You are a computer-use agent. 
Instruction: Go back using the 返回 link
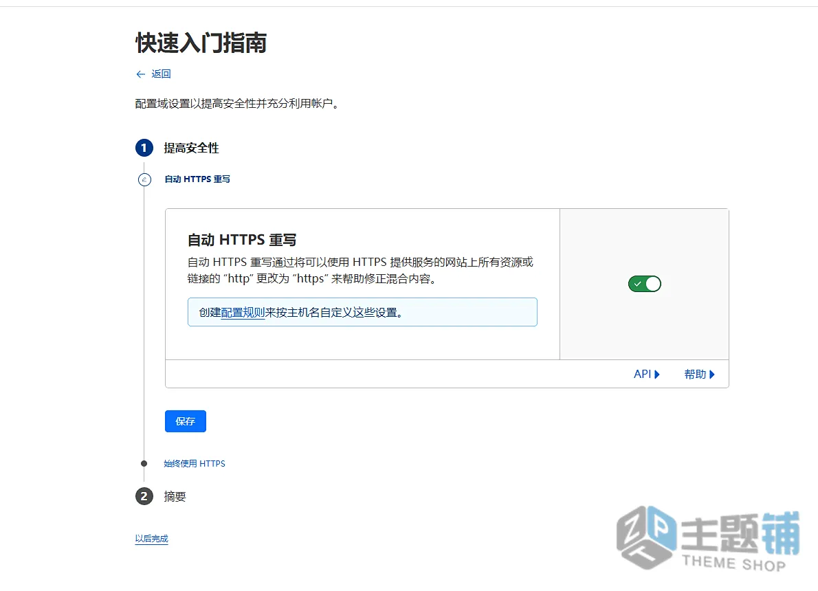161,74
